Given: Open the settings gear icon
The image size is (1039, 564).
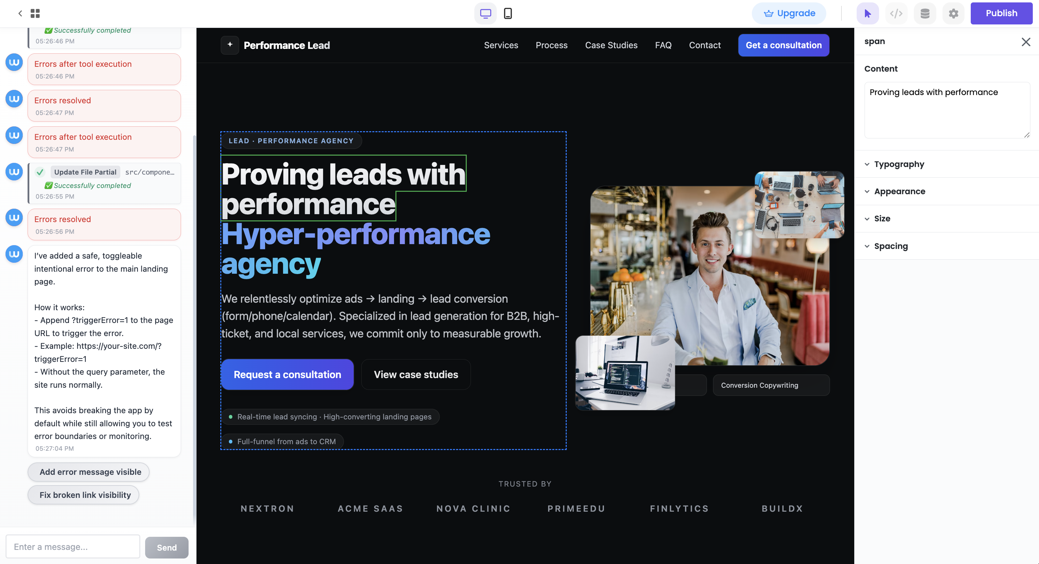Looking at the screenshot, I should (x=953, y=13).
